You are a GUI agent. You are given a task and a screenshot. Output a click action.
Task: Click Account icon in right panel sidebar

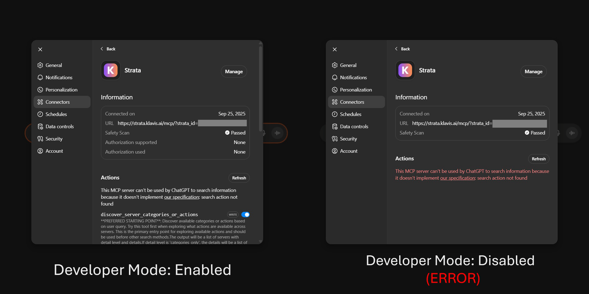click(x=335, y=151)
